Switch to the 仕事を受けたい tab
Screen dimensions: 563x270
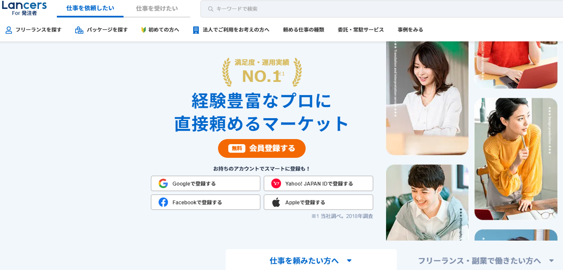[x=157, y=9]
